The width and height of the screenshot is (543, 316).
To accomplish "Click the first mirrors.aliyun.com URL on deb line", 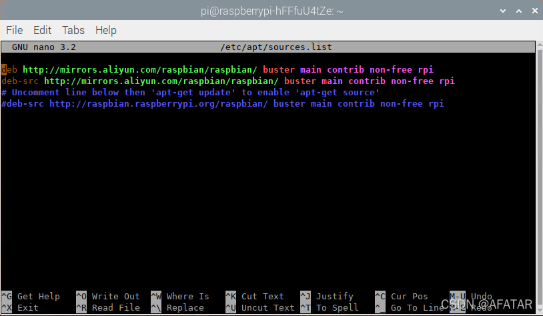I will coord(140,69).
